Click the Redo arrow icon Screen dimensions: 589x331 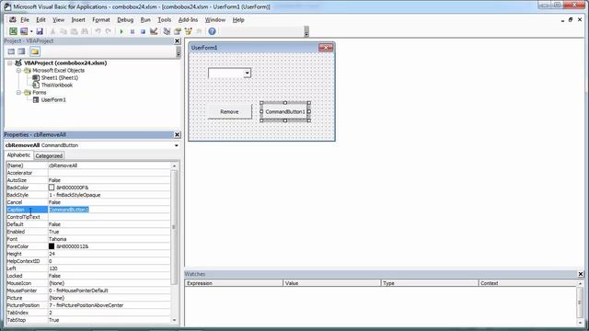pos(109,31)
